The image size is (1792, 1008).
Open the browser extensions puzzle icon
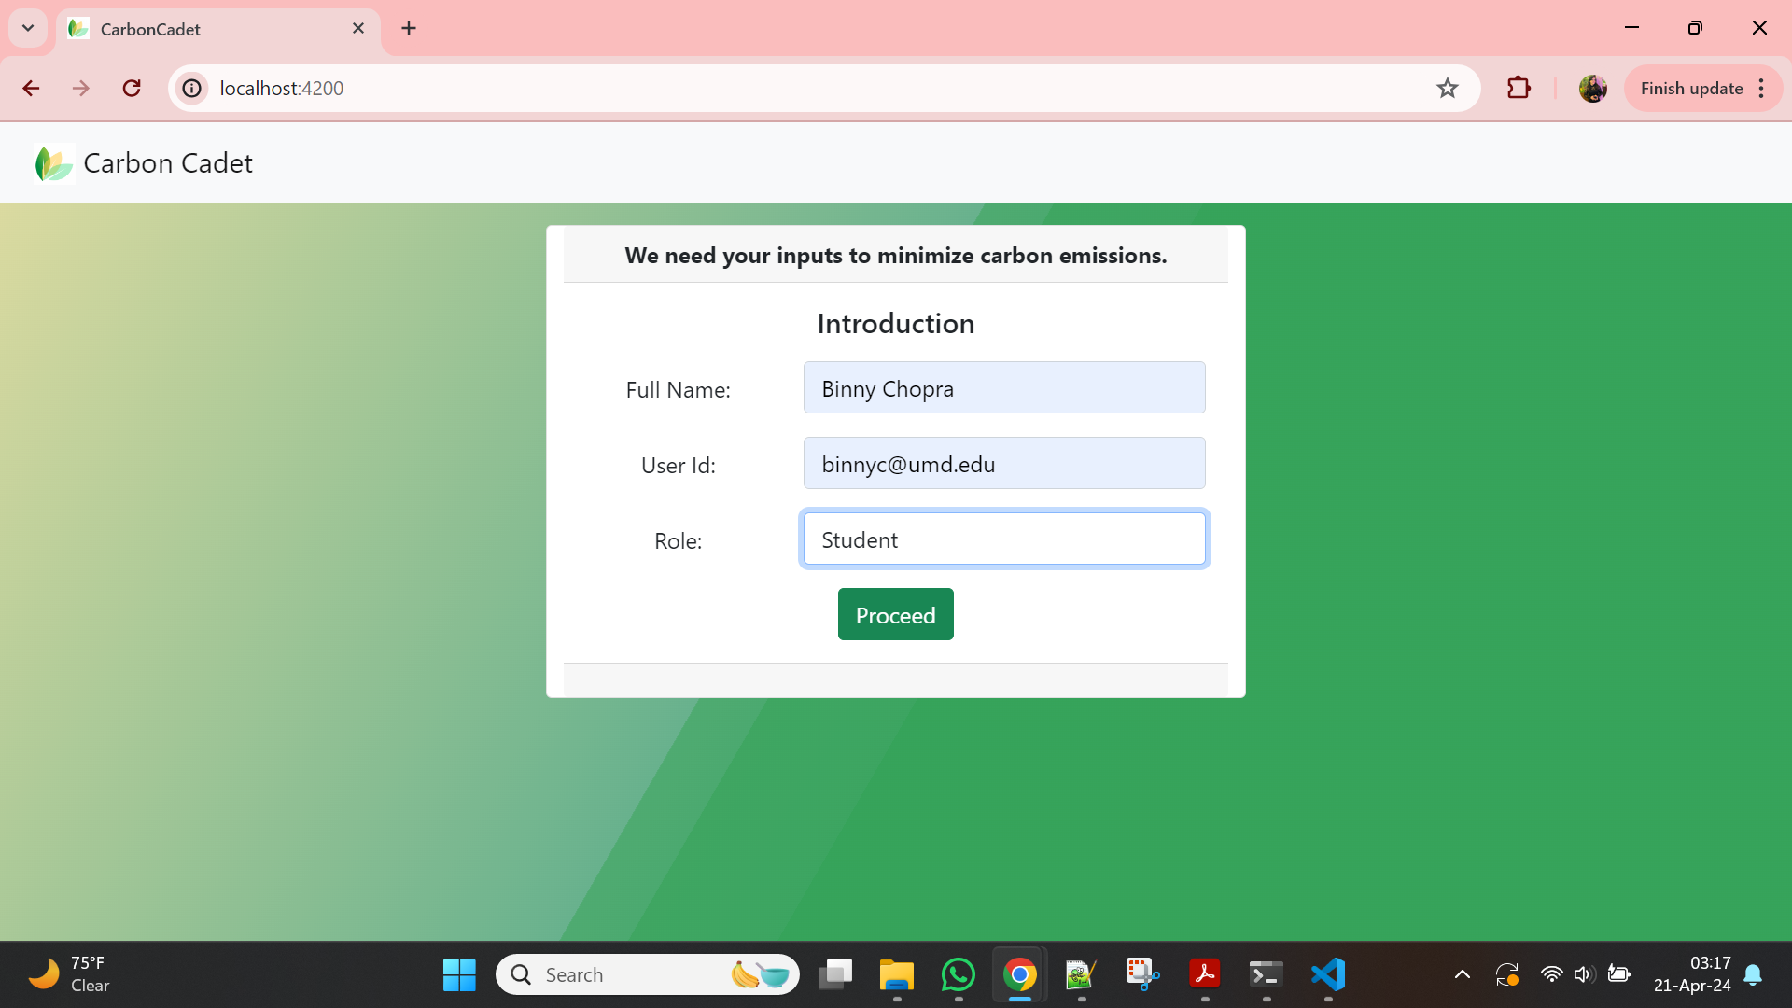(1519, 89)
